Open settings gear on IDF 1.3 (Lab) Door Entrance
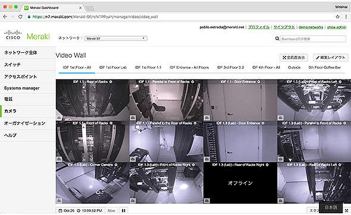Viewport: 351px width, 215px height. coord(263,123)
